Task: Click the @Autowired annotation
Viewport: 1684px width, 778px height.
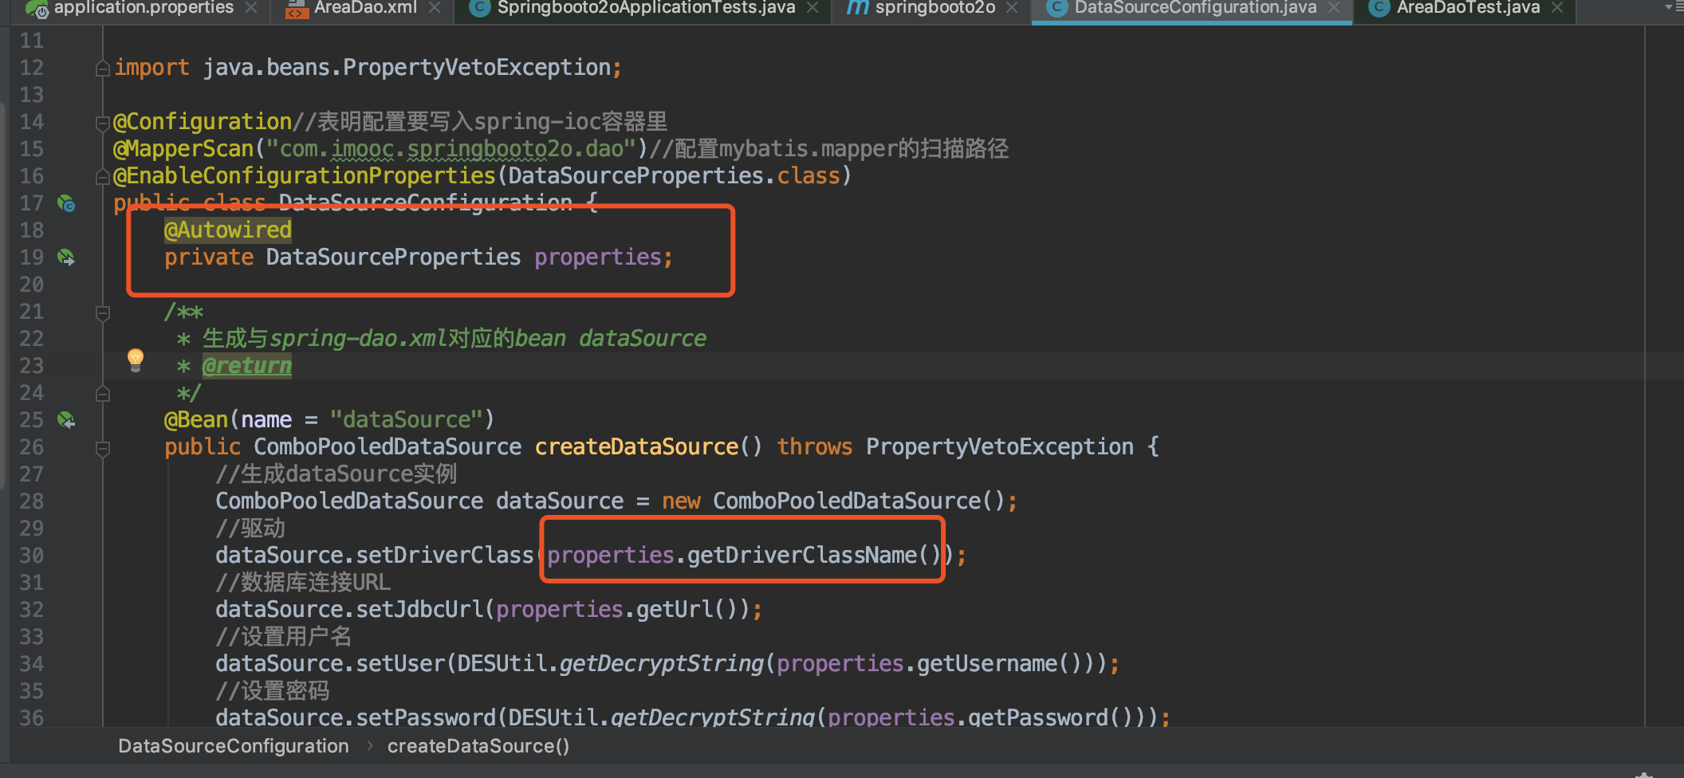Action: click(228, 230)
